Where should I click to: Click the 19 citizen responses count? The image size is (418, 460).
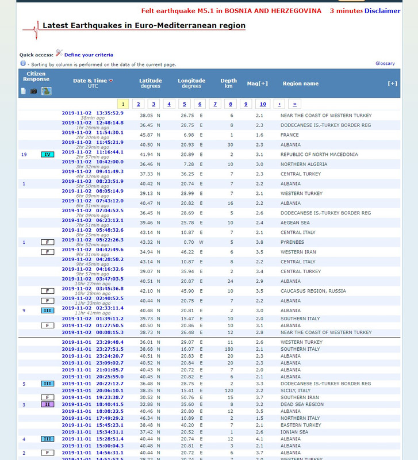24,154
